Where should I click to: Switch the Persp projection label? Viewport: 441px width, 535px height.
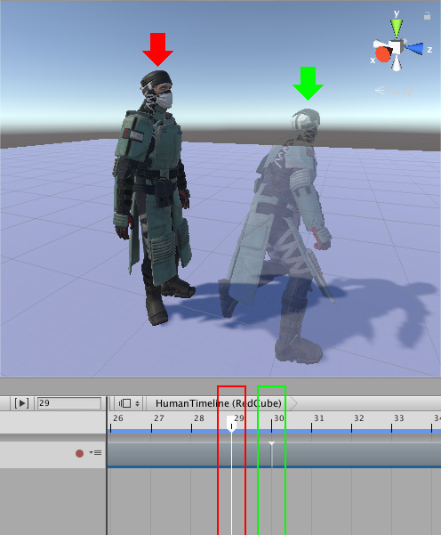[x=394, y=91]
